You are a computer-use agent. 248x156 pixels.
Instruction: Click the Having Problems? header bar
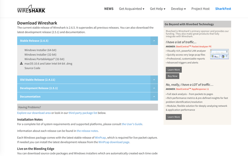point(88,107)
